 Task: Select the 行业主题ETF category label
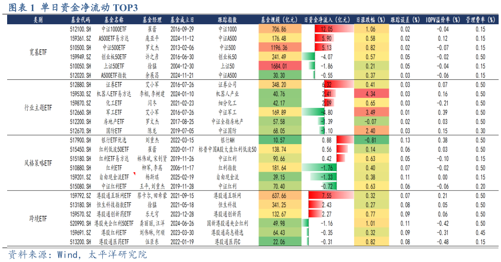tap(38, 107)
